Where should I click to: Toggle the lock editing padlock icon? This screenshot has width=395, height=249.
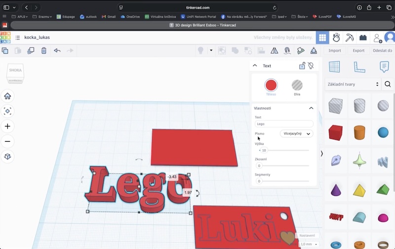[x=302, y=66]
